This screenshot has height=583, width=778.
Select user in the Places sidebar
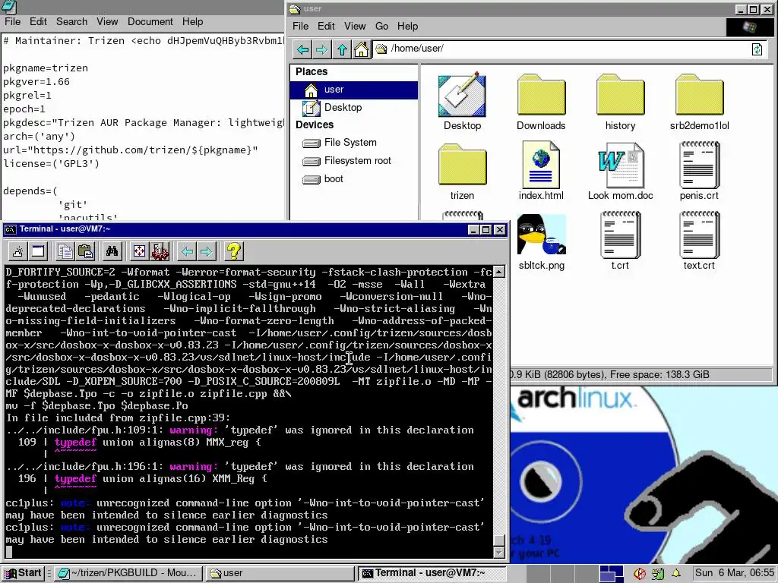click(x=354, y=90)
